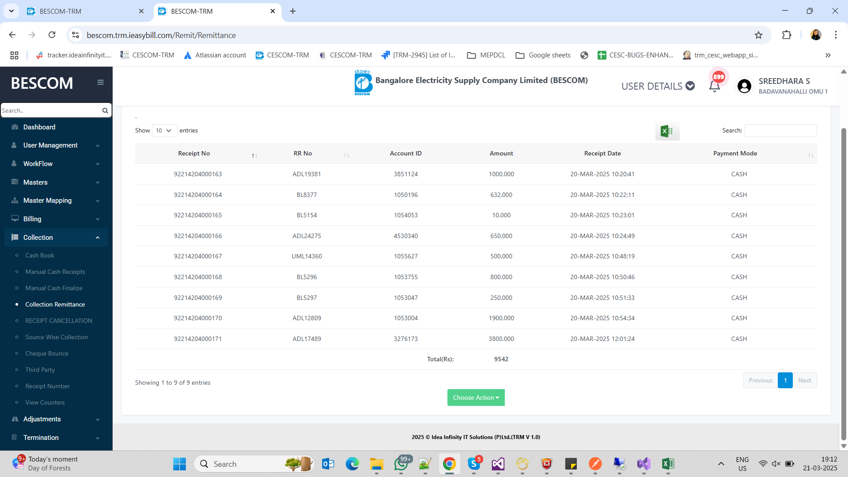
Task: Open Windows Start menu
Action: click(x=179, y=464)
